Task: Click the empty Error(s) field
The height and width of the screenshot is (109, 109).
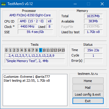Action: pos(93,61)
